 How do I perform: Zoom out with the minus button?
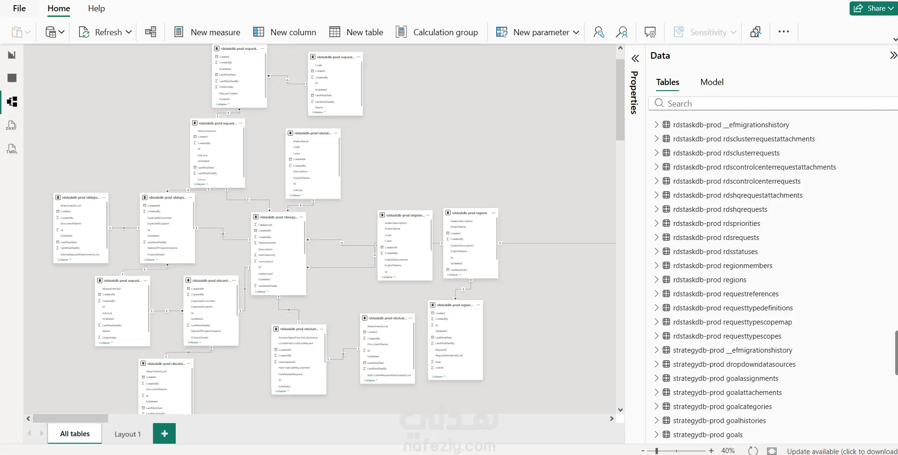coord(643,451)
